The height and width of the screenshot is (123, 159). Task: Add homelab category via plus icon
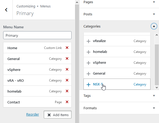click(x=89, y=52)
